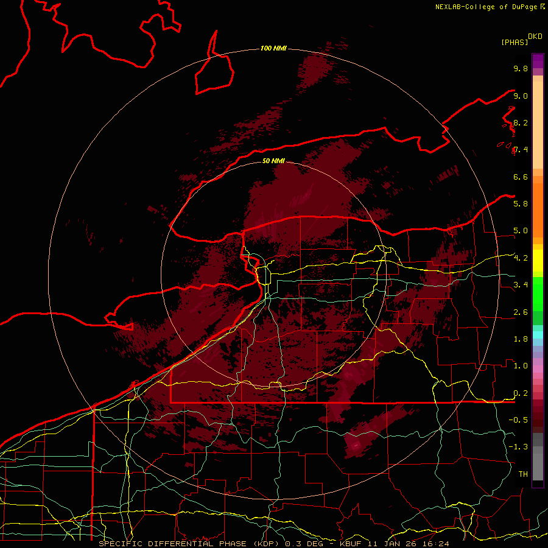Click the 8.2 scale value

(521, 122)
